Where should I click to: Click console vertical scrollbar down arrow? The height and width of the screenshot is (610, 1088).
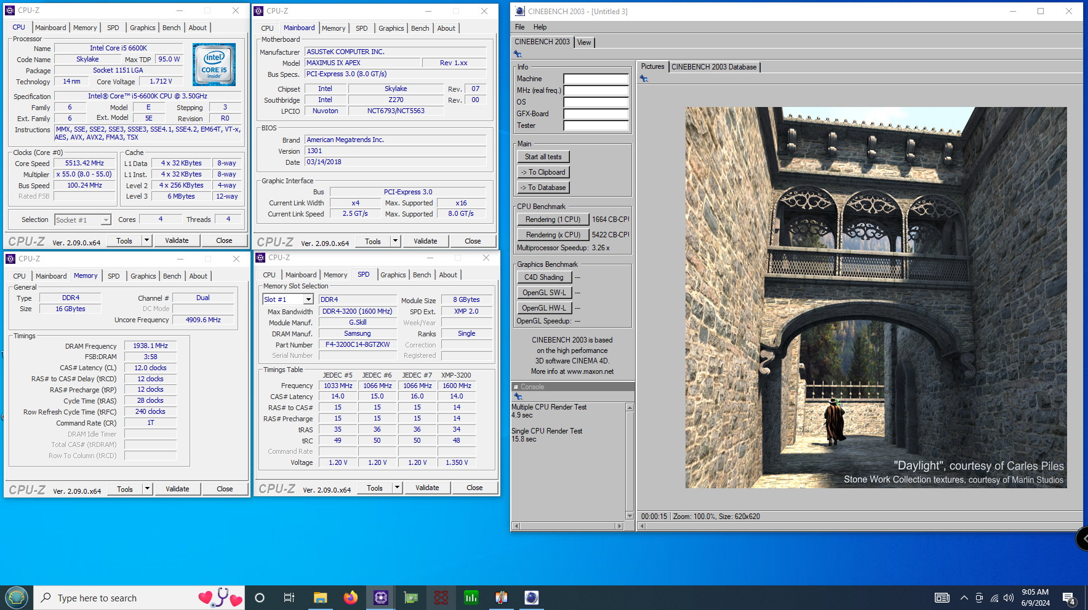click(x=630, y=515)
